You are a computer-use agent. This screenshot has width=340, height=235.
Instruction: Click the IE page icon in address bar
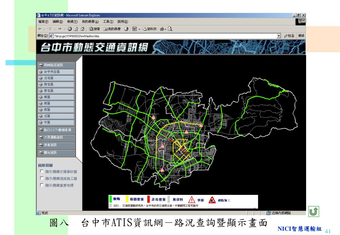point(52,36)
